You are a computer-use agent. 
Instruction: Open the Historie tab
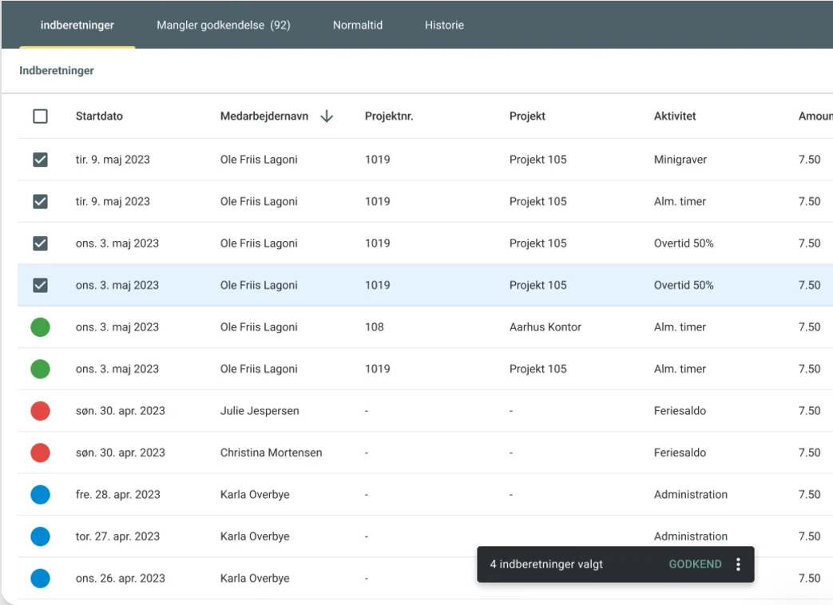[x=444, y=26]
